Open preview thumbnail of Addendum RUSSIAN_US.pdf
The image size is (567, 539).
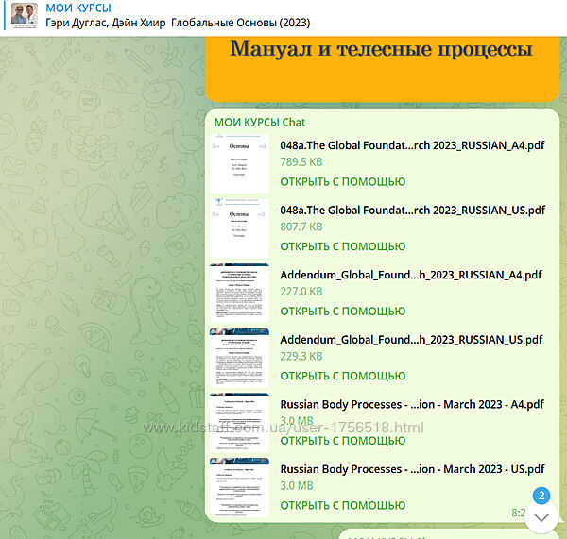click(x=239, y=358)
